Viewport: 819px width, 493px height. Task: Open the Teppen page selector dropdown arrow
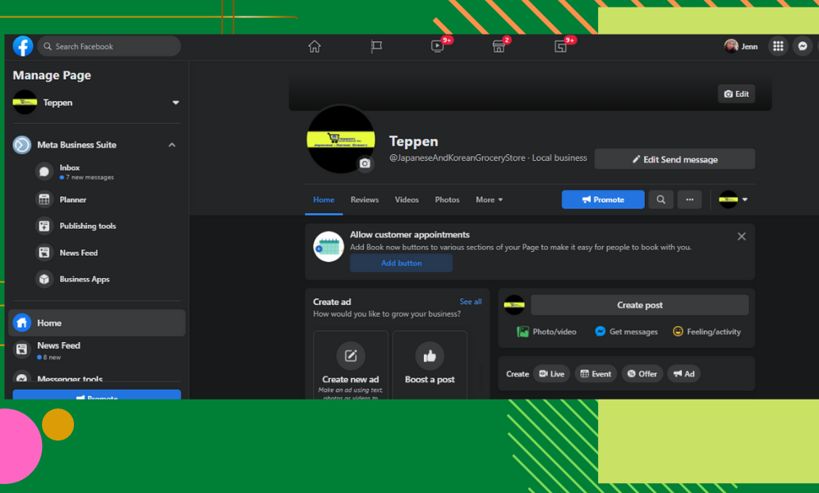[176, 103]
